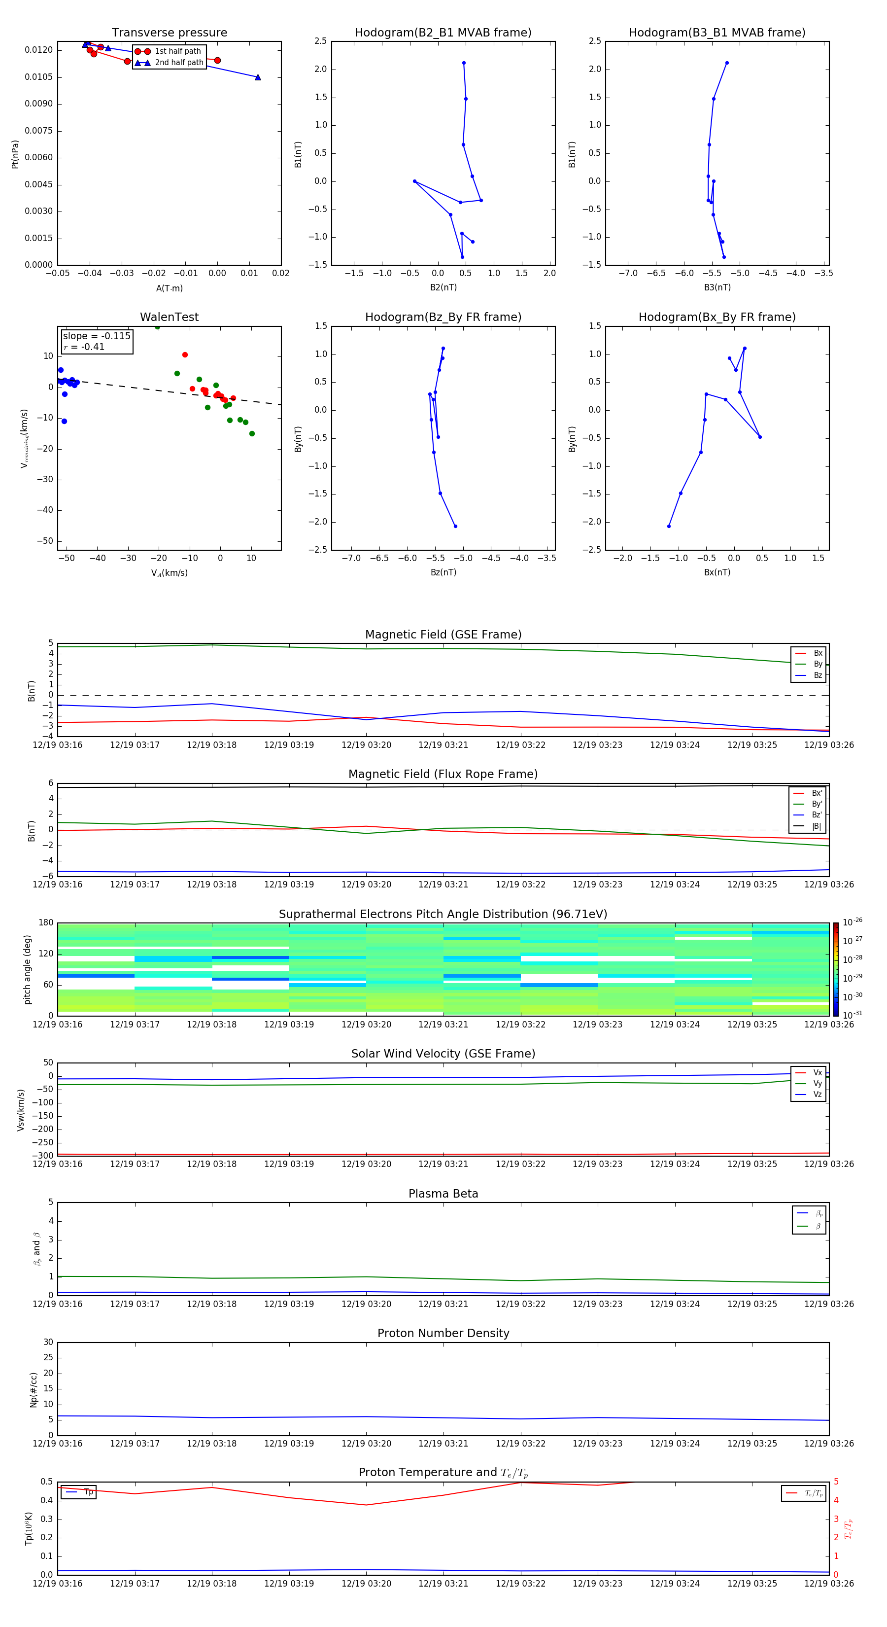Screen dimensions: 887x1627
Task: Click the '180' tick on pitch angle axis
Action: pos(46,923)
